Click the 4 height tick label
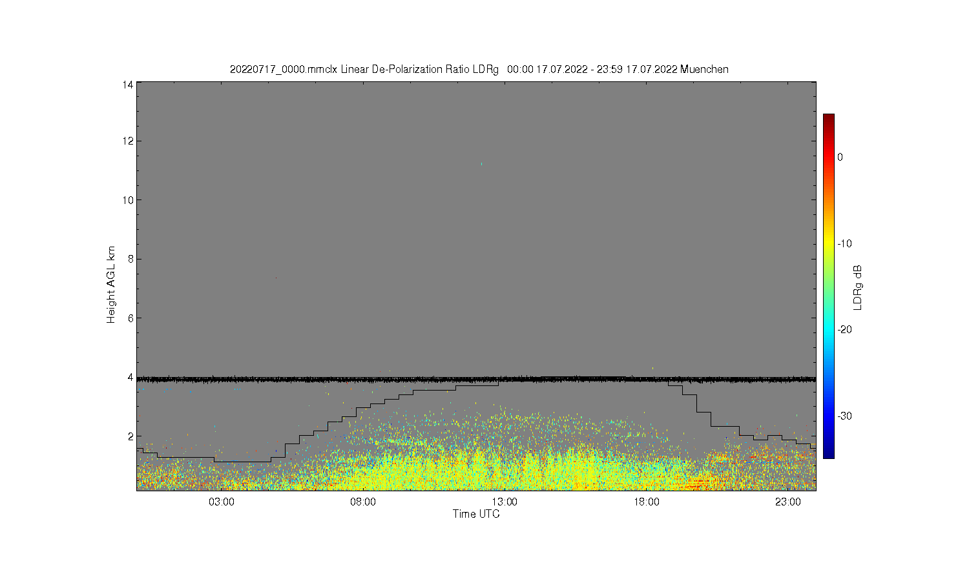969x581 pixels. coord(130,377)
